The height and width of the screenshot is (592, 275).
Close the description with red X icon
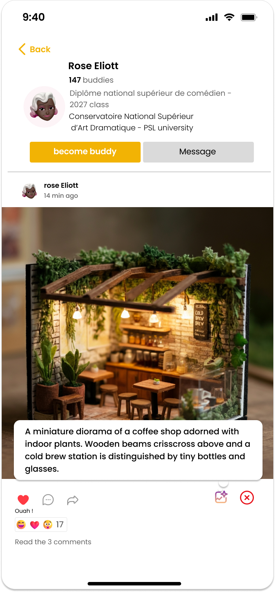[247, 498]
